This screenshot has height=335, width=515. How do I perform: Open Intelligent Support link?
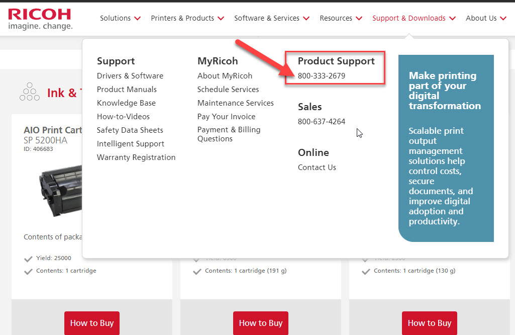pos(131,144)
